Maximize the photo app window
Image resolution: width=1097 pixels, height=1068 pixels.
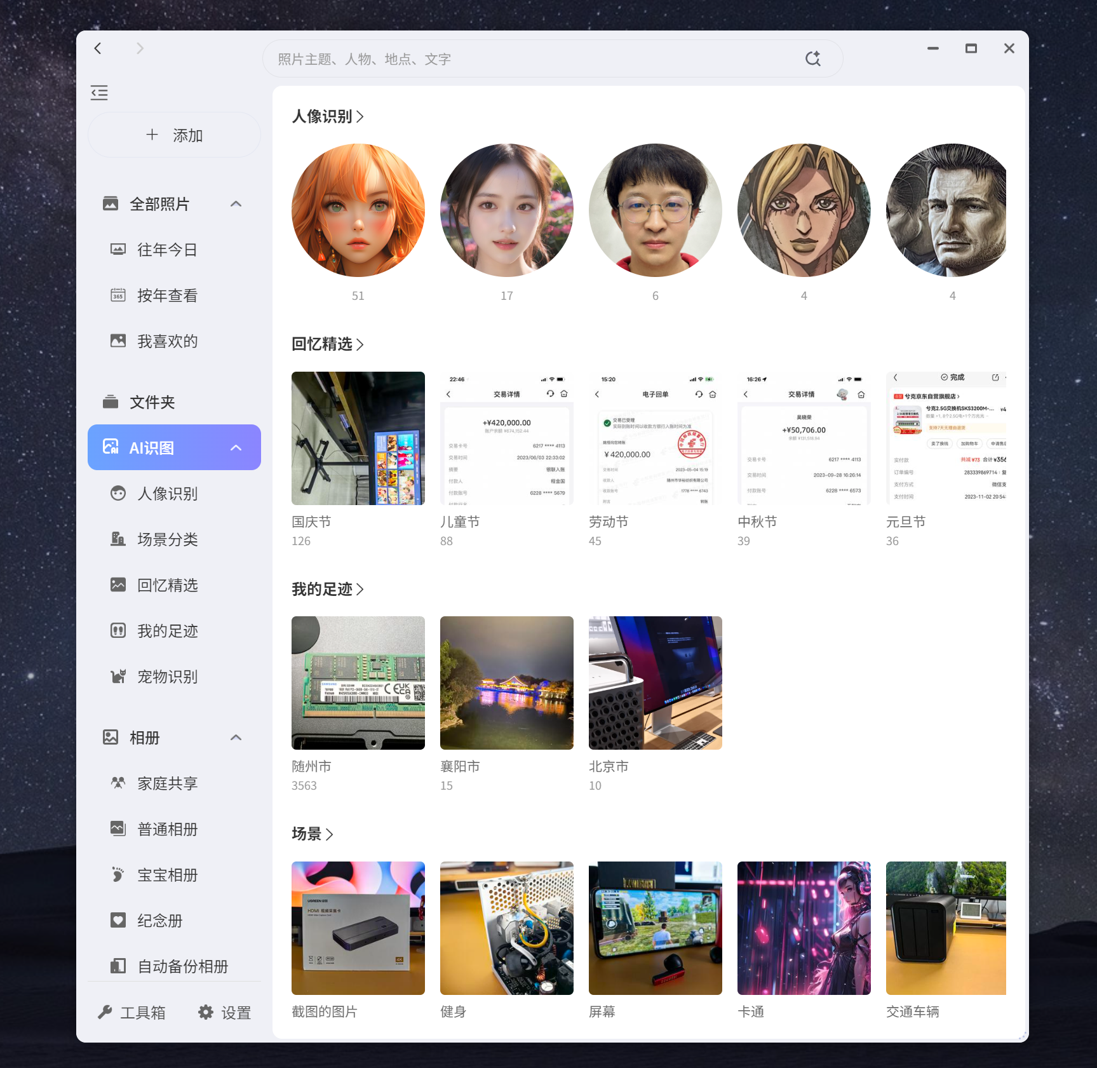pos(971,48)
